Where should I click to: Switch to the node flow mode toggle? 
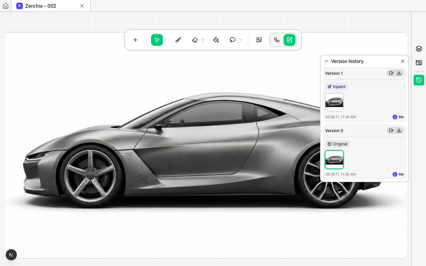pyautogui.click(x=277, y=40)
